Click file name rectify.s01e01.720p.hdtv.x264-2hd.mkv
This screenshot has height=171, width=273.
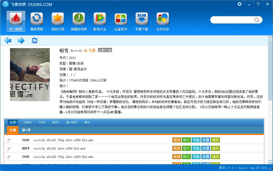coord(63,140)
